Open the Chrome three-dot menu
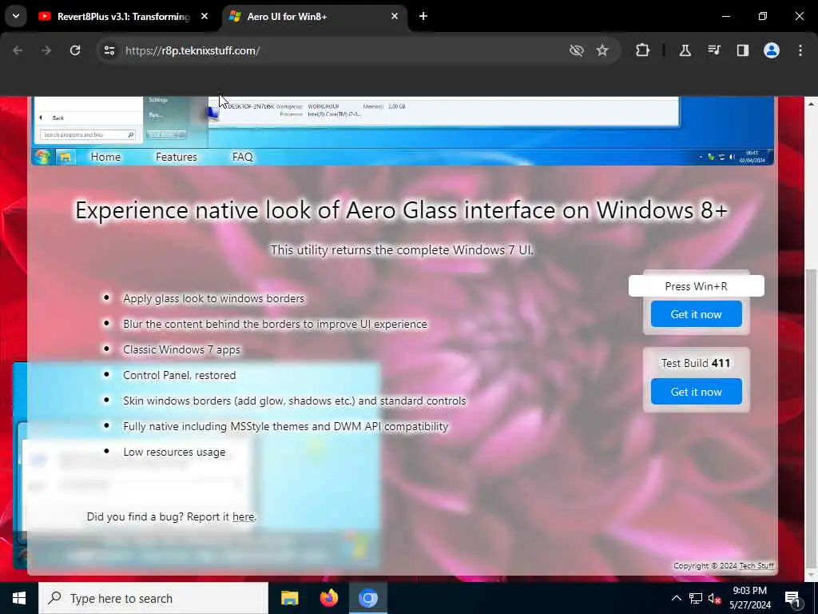Screen dimensions: 818x614 (800, 50)
